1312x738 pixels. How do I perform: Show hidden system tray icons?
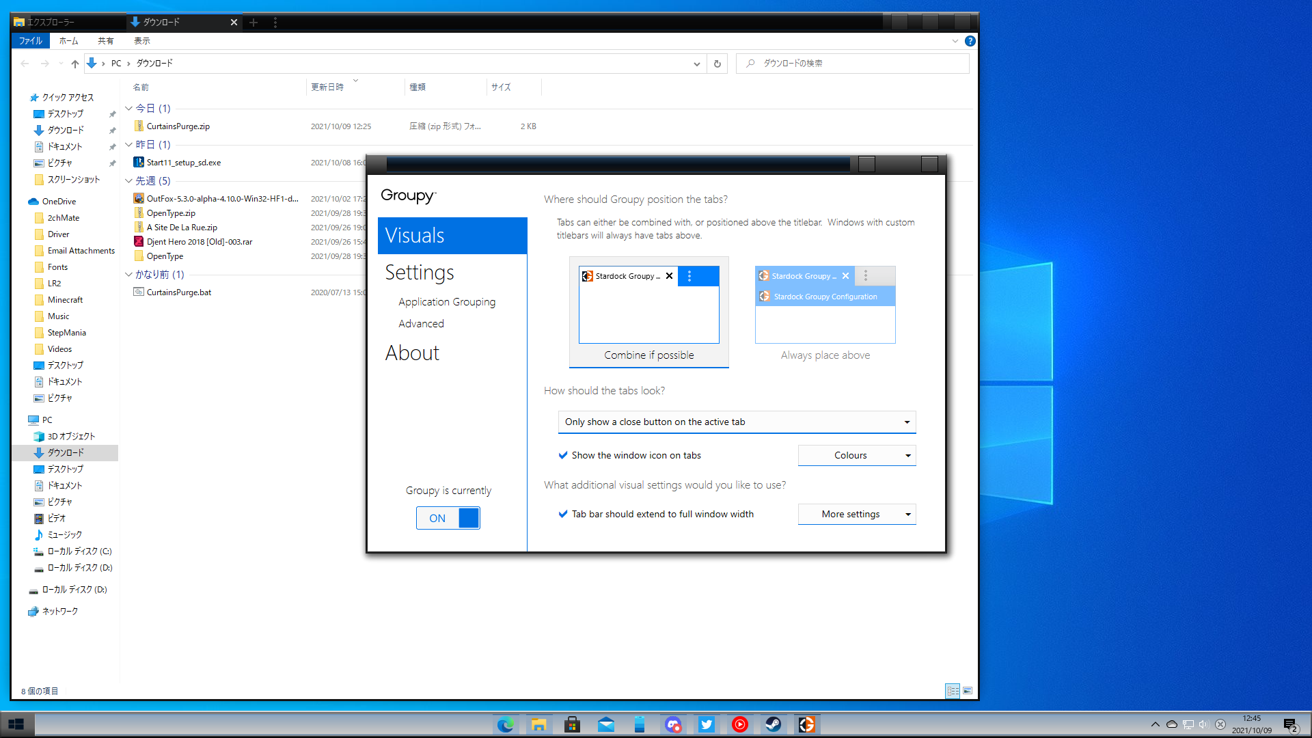coord(1155,724)
